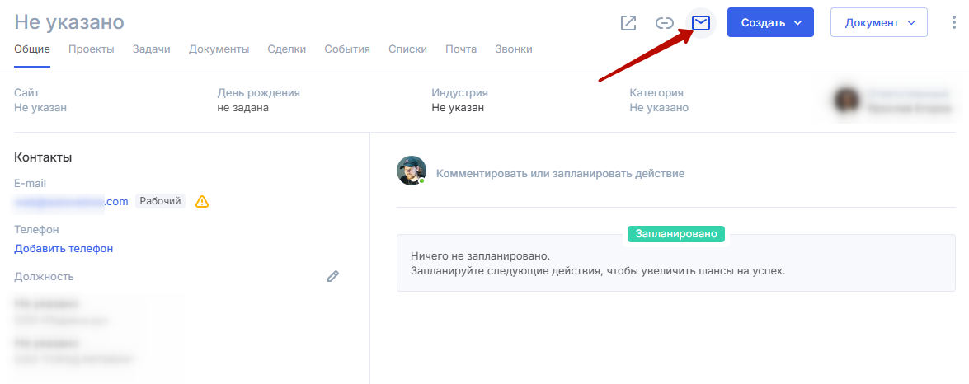Click the copy link chain icon

(665, 23)
